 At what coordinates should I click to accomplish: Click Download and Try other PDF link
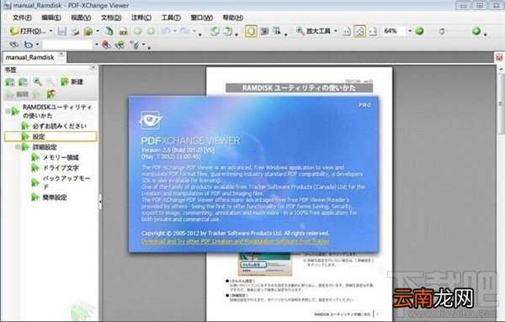(x=236, y=241)
